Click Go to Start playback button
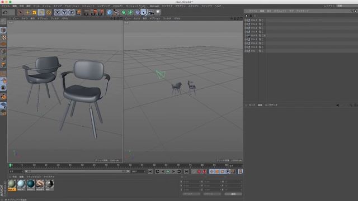The width and height of the screenshot is (358, 201). [150, 171]
